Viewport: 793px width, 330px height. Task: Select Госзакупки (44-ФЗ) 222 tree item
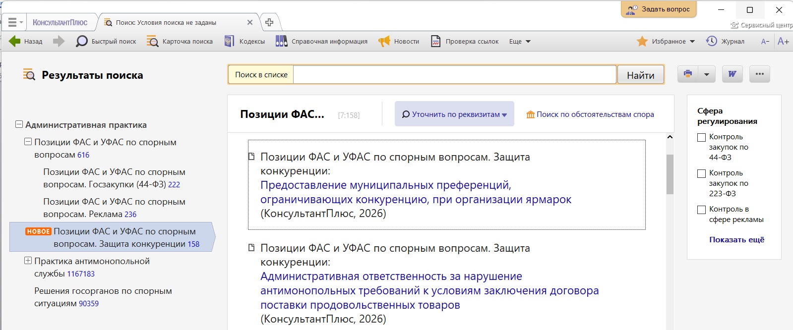pos(114,178)
